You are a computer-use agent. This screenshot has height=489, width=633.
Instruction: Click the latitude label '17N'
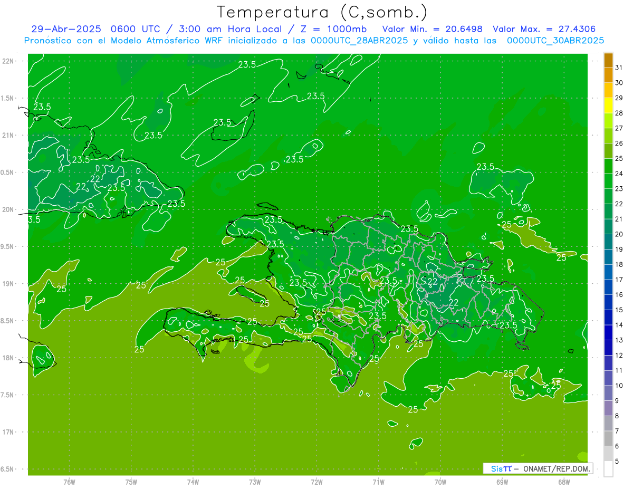[8, 432]
